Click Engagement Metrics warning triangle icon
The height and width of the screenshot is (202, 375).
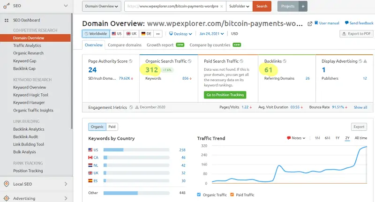[137, 107]
